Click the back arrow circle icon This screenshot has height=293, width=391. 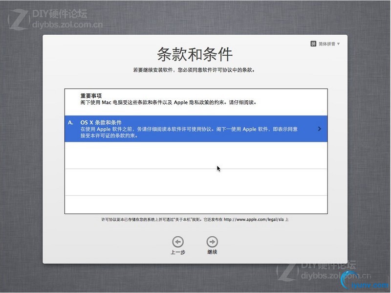[178, 242]
